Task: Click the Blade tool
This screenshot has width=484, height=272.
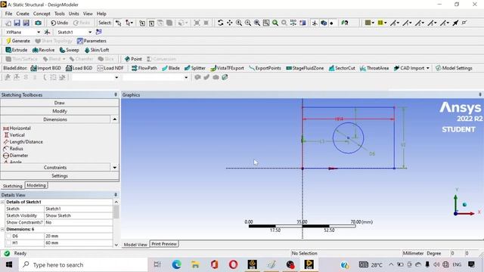Action: pyautogui.click(x=171, y=68)
